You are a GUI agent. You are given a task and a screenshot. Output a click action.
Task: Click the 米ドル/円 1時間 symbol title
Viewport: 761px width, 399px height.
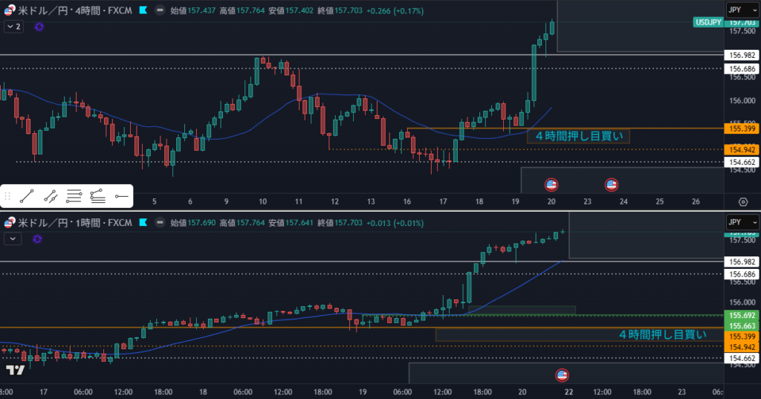point(74,222)
